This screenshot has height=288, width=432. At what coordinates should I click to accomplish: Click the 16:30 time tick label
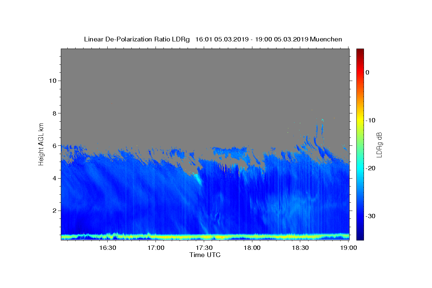pyautogui.click(x=108, y=248)
